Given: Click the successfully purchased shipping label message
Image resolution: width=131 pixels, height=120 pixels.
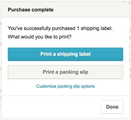Looking at the screenshot, I should pyautogui.click(x=60, y=28).
